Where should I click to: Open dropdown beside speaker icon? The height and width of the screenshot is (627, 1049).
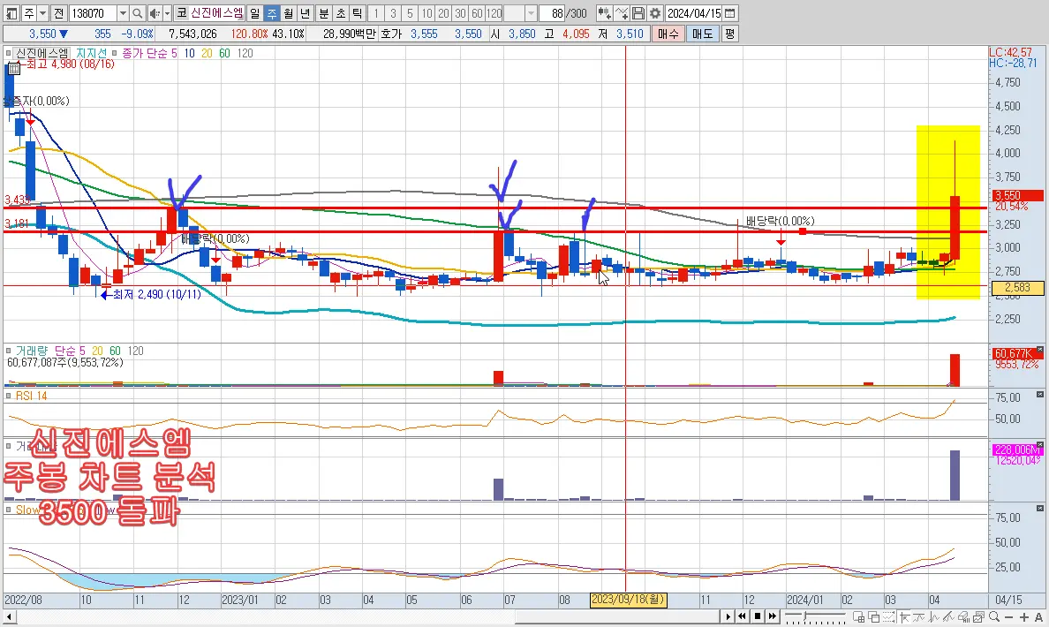(x=167, y=13)
